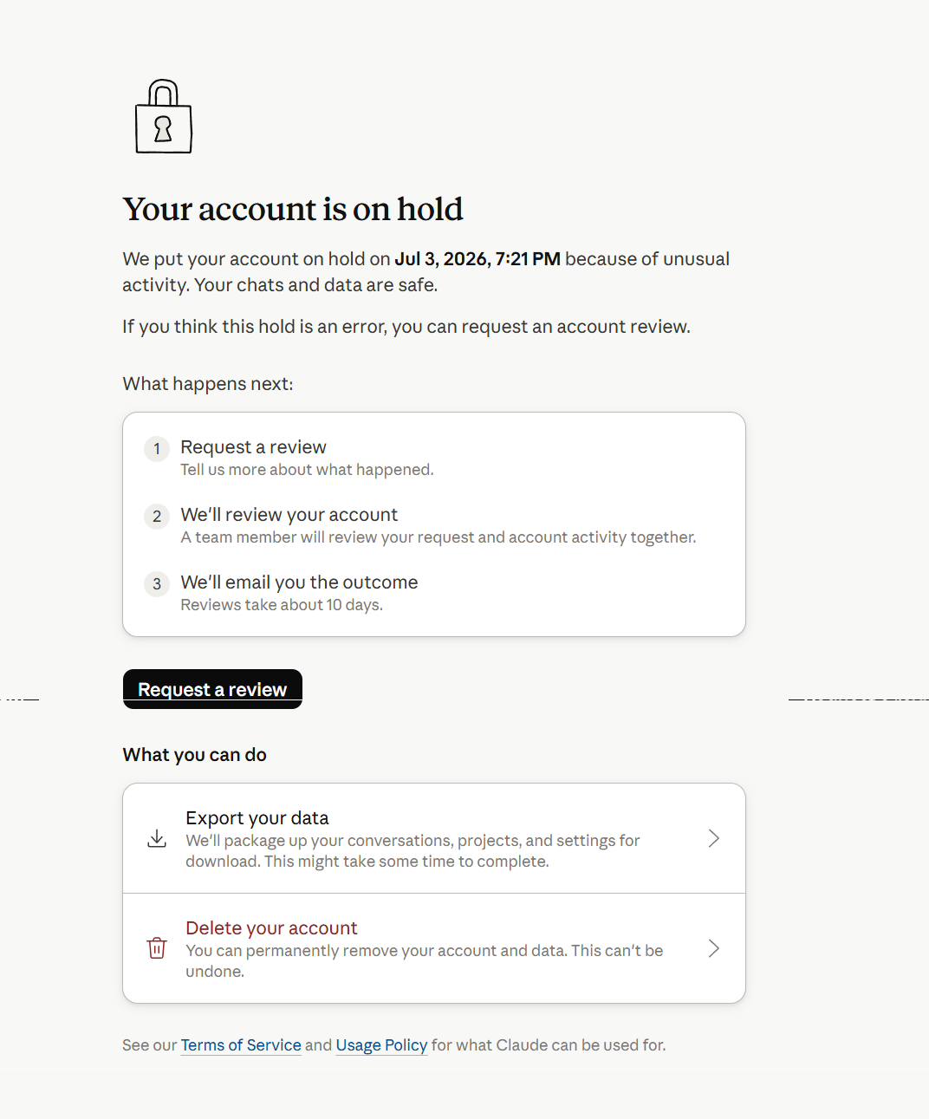Image resolution: width=929 pixels, height=1119 pixels.
Task: Click the permanent removal warning text
Action: (x=425, y=961)
